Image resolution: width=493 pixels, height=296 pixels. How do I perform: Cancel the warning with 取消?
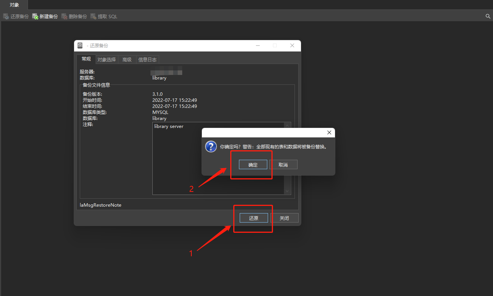(283, 165)
